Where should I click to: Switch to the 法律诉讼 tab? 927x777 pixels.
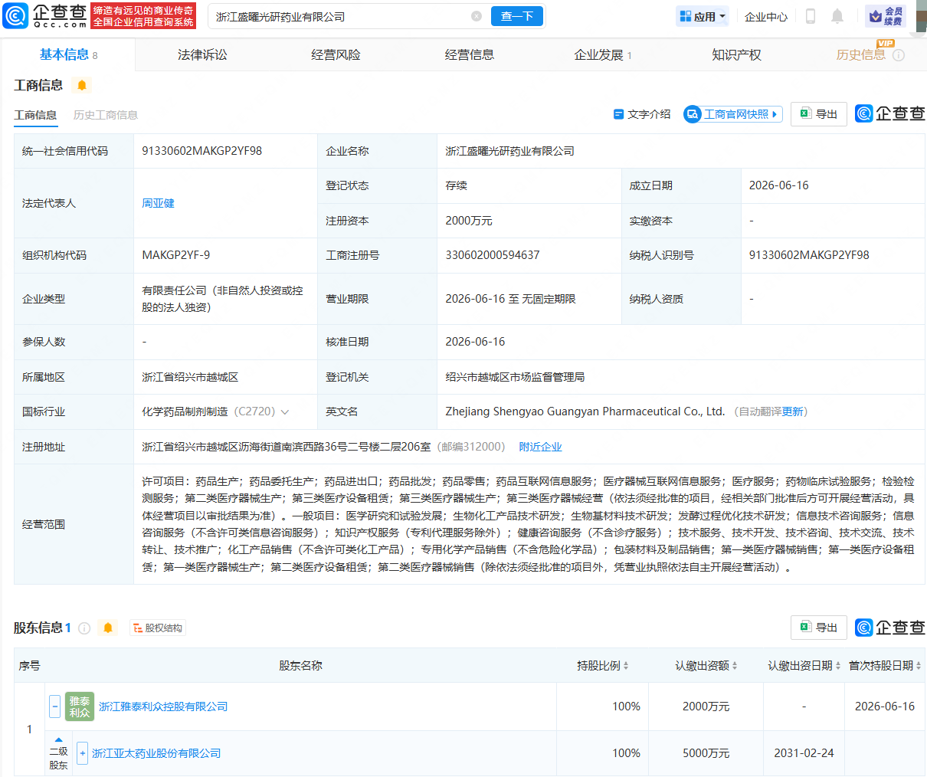tap(202, 54)
